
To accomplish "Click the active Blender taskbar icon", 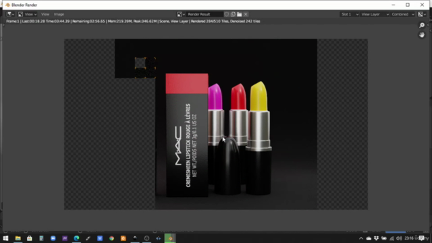I will click(x=170, y=238).
